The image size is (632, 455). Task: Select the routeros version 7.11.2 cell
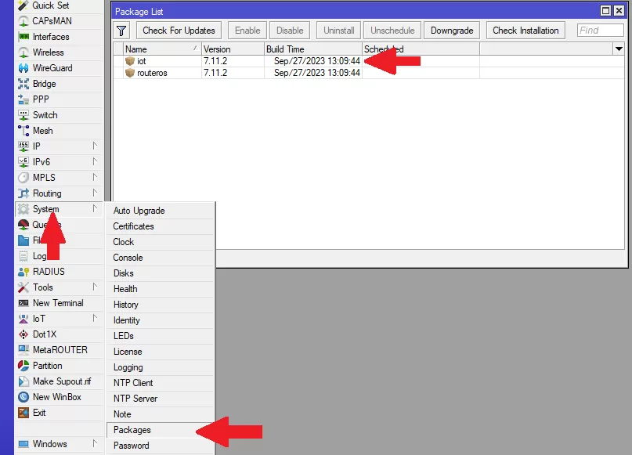(x=233, y=73)
